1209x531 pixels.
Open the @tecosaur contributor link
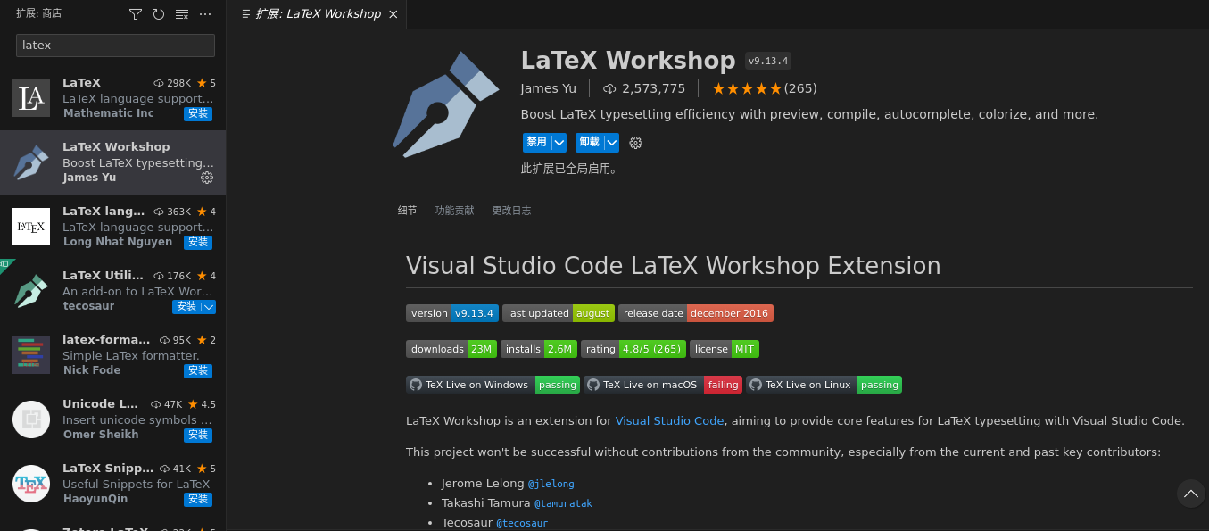522,523
